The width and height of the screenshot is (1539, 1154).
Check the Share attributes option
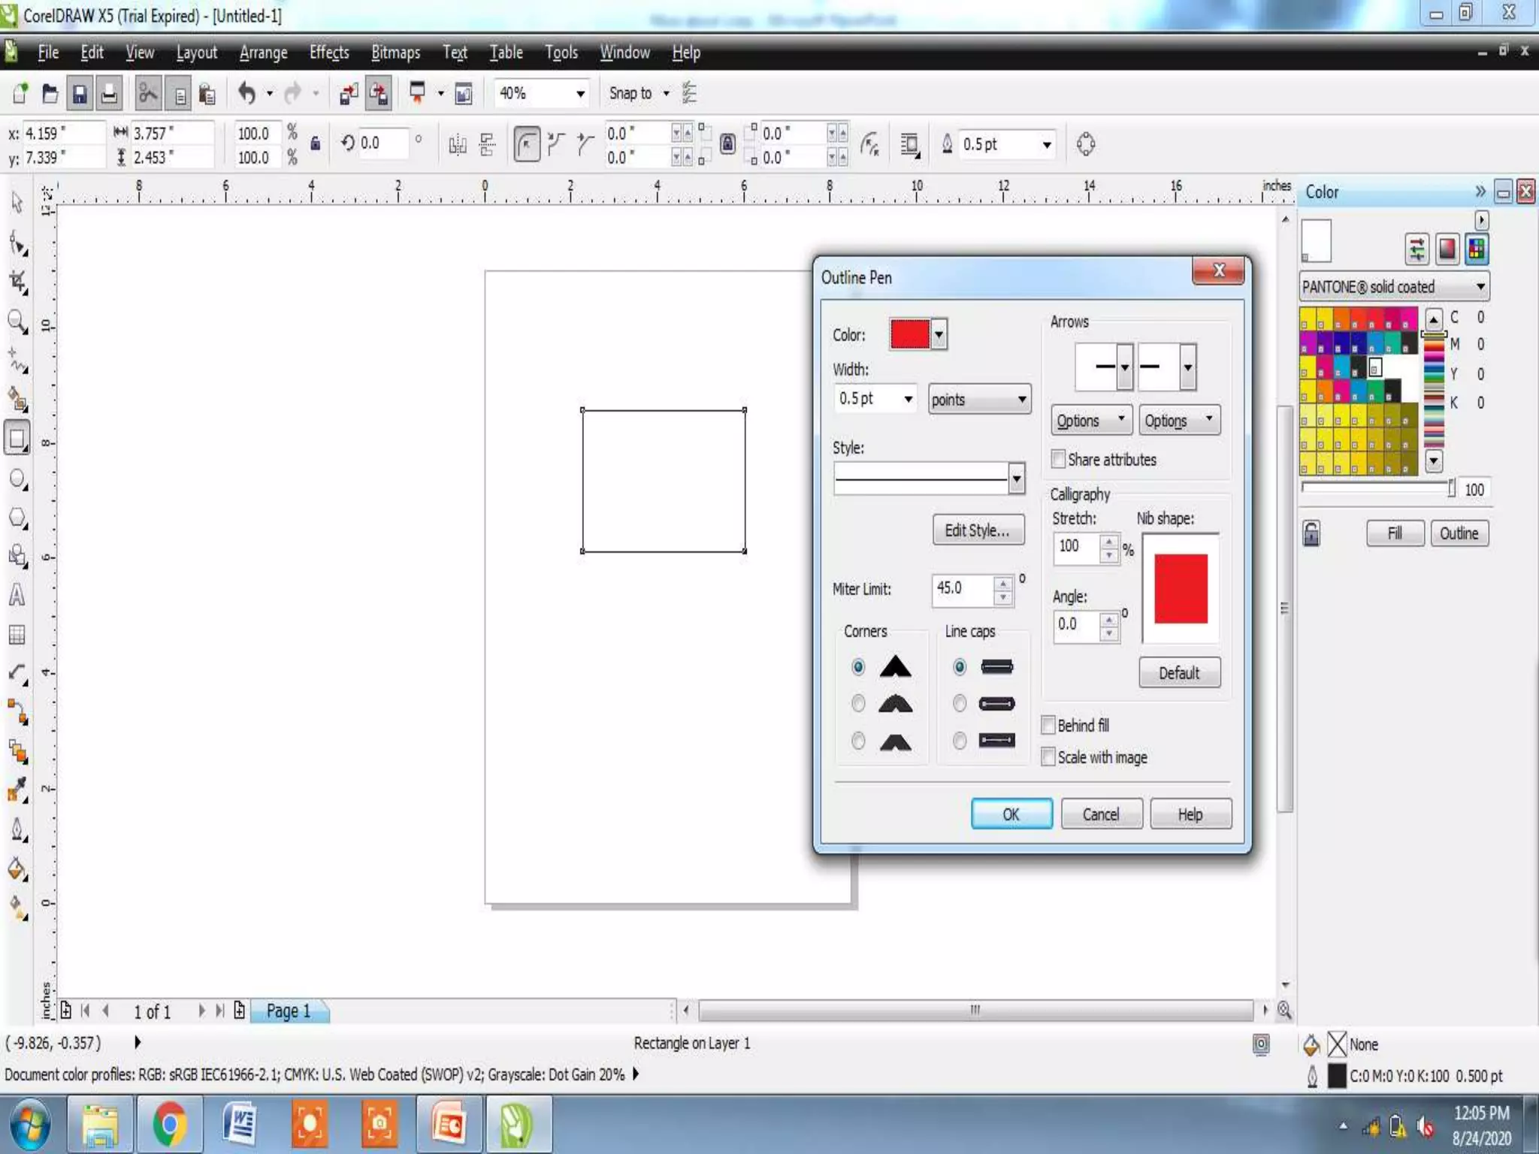point(1058,459)
